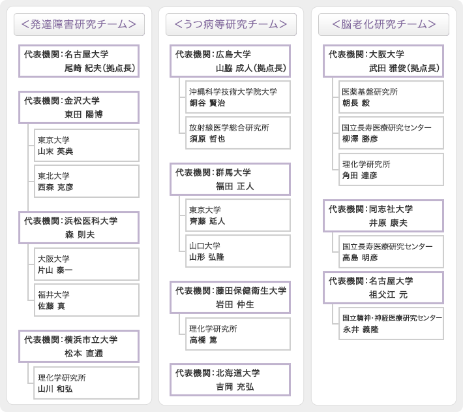Click the 放射線医学総合研究所 須原 哲也 box
Image resolution: width=463 pixels, height=412 pixels.
point(238,133)
